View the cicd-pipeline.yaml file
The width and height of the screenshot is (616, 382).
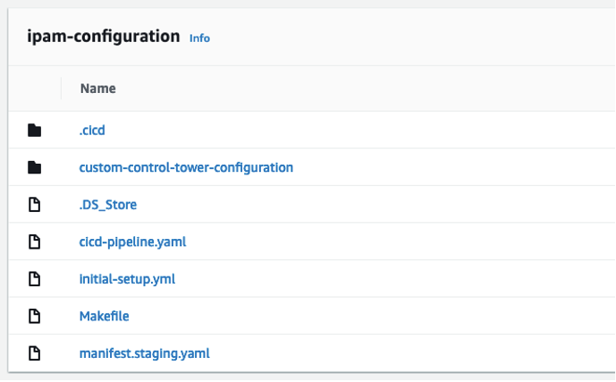coord(133,242)
